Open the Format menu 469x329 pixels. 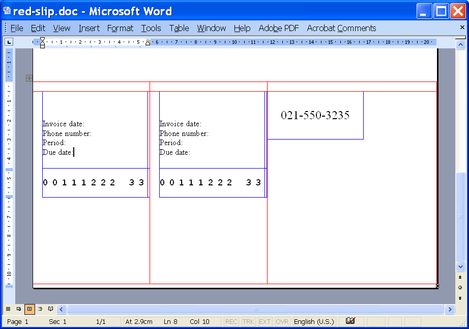120,28
